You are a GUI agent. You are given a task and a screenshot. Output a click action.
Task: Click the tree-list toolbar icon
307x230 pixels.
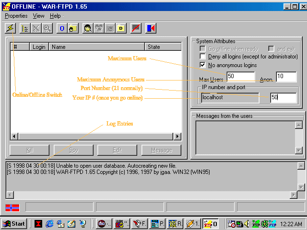click(x=25, y=28)
